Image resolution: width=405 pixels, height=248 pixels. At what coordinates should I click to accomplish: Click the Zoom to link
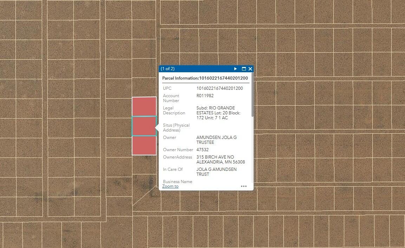pos(170,186)
